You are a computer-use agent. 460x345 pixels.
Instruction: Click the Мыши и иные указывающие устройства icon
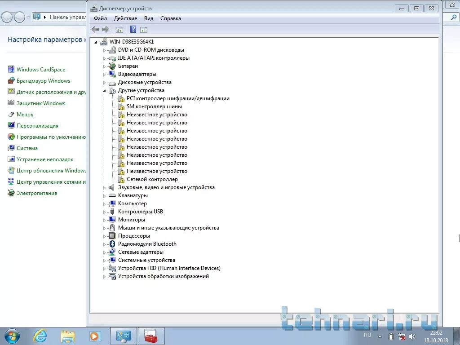[x=112, y=228]
